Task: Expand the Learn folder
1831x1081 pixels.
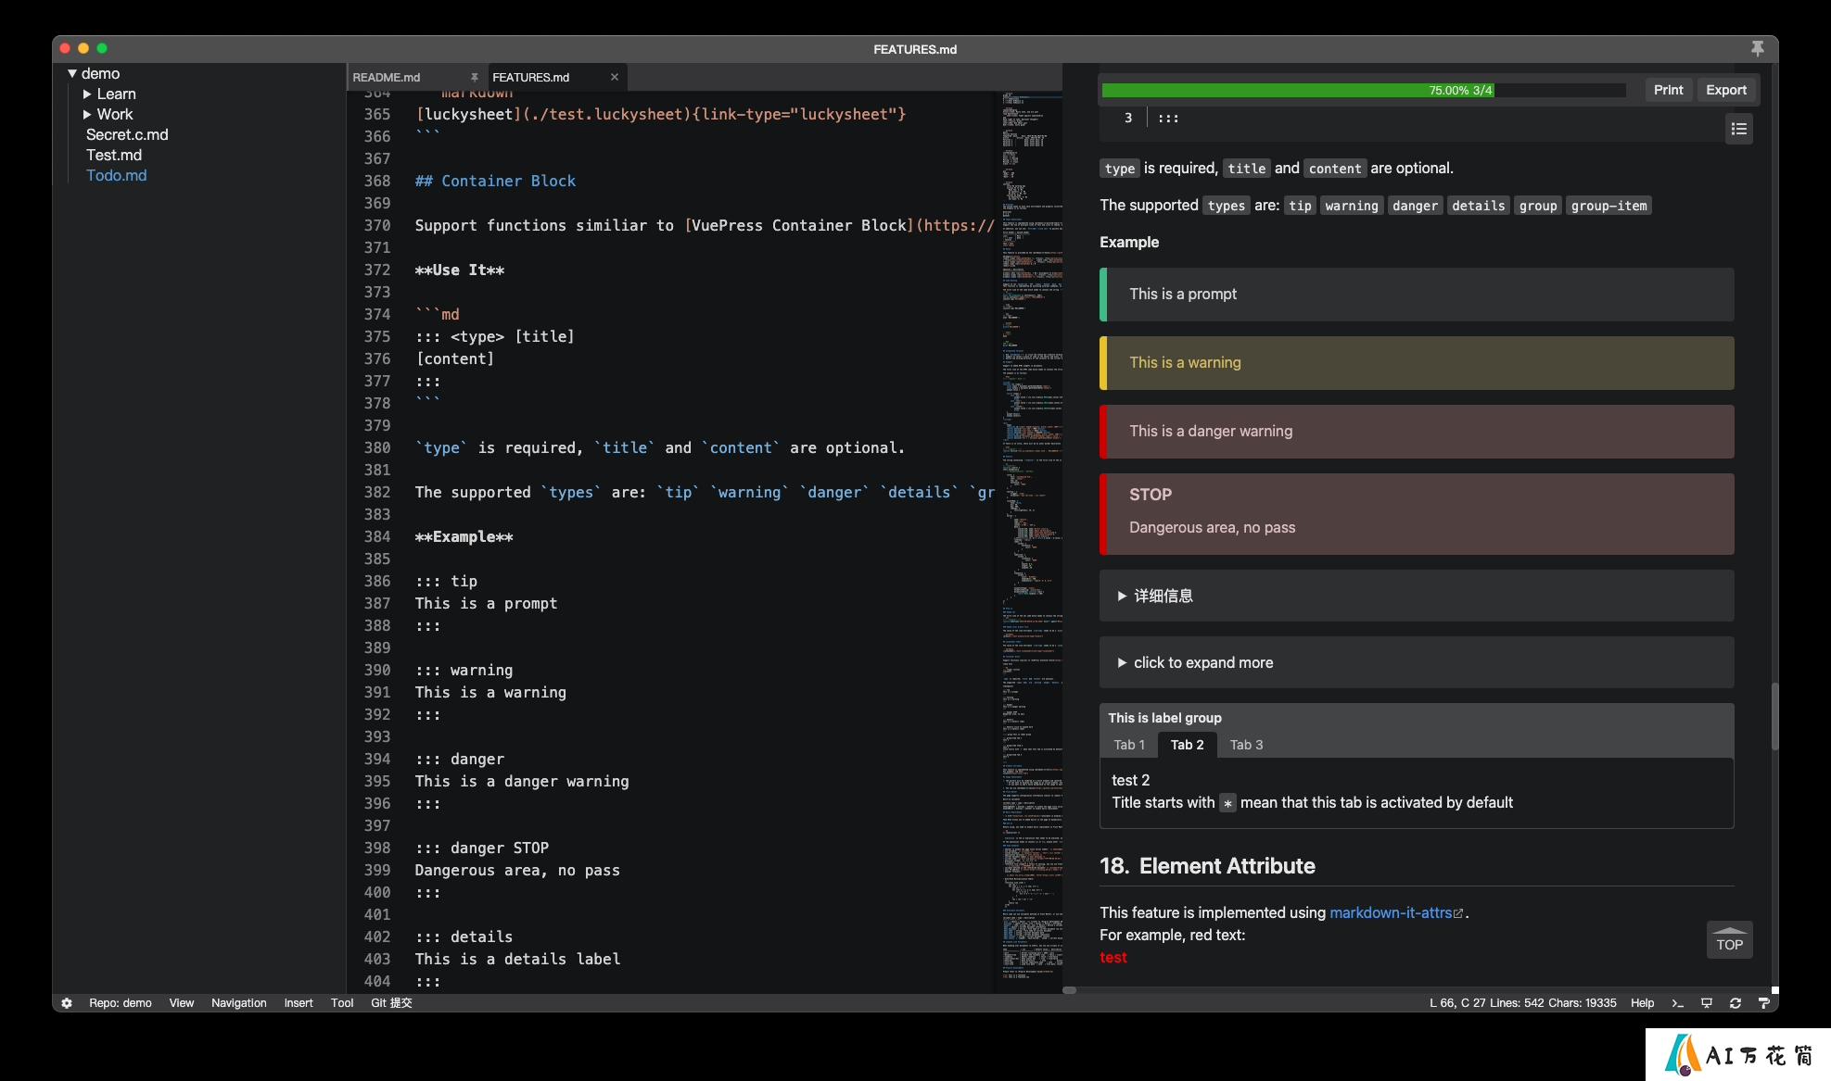Action: tap(87, 94)
